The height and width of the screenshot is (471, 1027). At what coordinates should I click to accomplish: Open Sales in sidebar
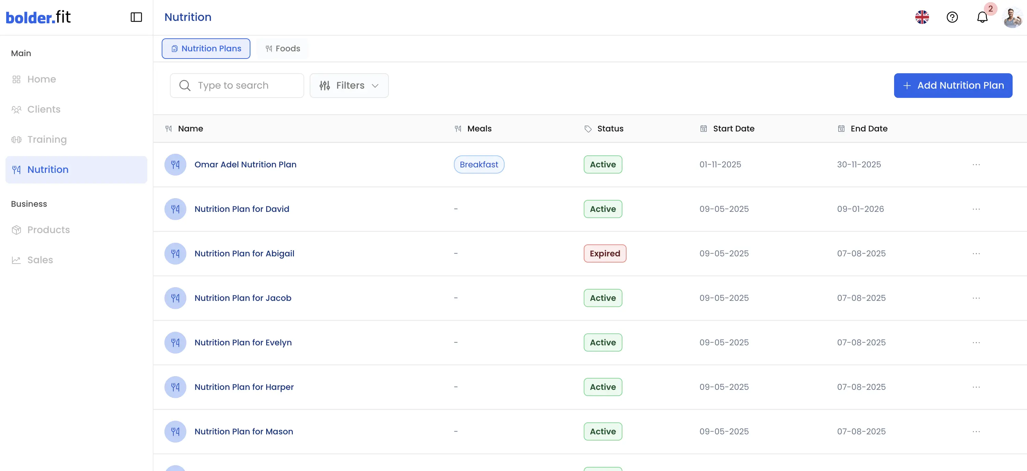pyautogui.click(x=76, y=260)
